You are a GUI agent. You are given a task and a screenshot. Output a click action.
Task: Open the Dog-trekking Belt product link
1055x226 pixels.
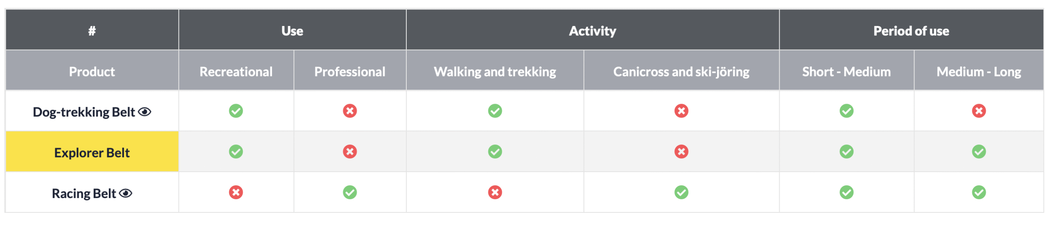coord(84,112)
